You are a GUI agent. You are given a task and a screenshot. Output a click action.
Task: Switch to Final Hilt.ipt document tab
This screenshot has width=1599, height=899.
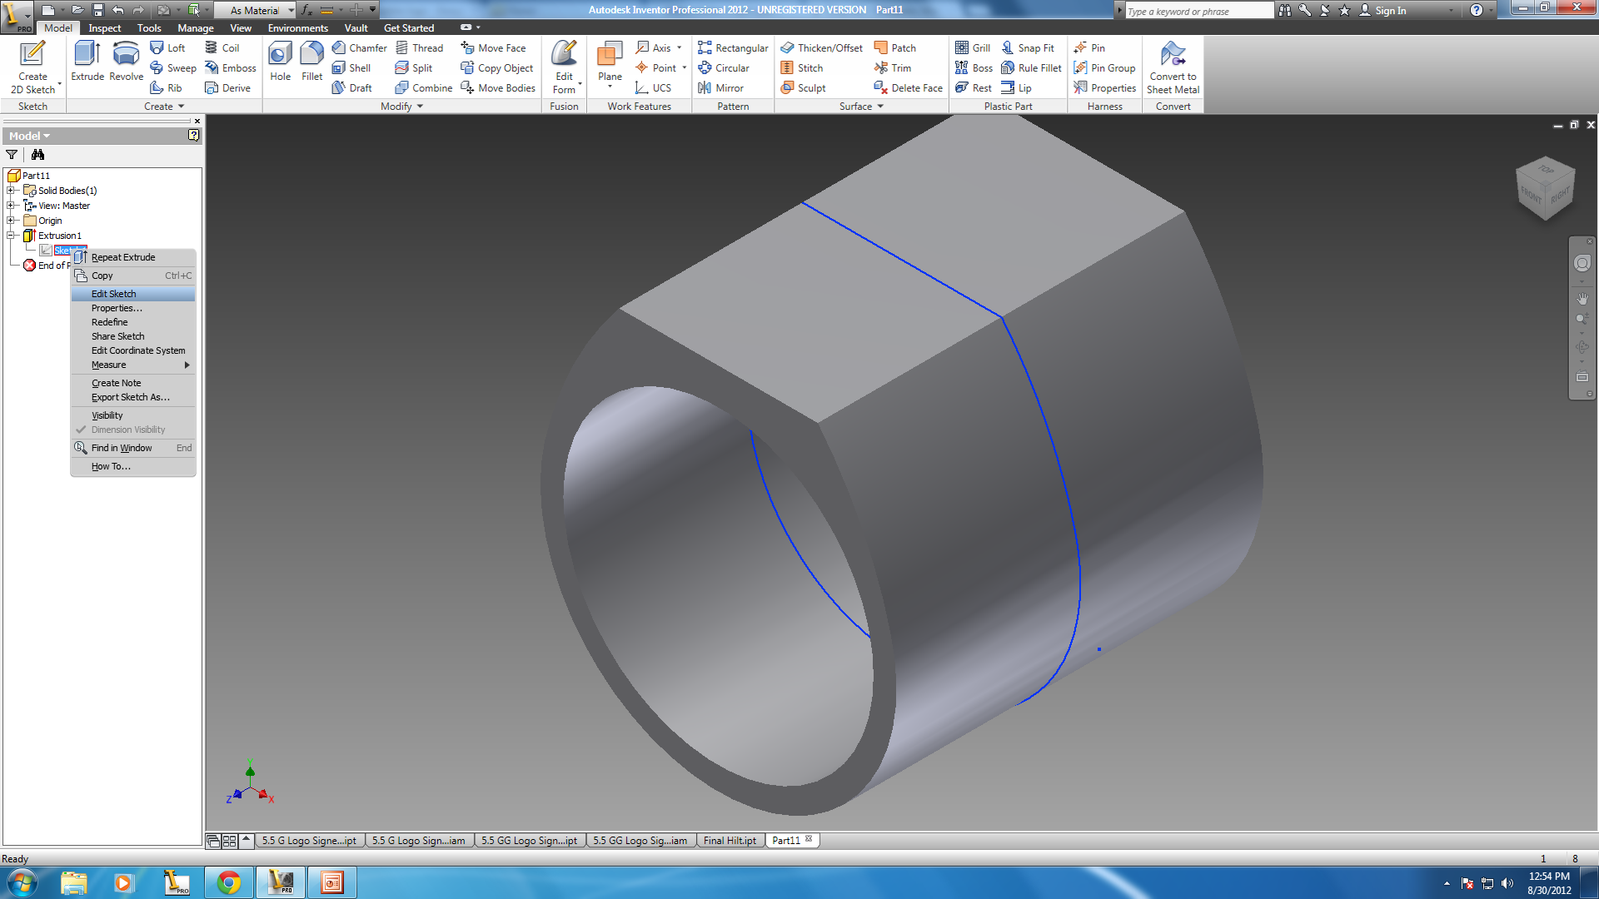pos(730,841)
